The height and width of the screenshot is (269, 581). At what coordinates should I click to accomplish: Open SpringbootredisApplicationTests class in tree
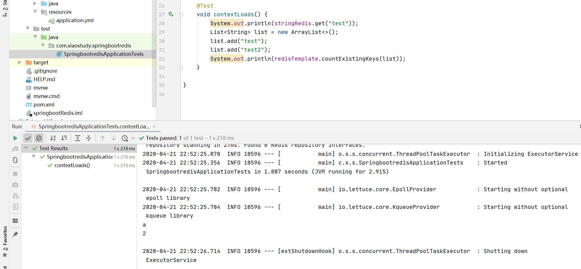(x=104, y=54)
